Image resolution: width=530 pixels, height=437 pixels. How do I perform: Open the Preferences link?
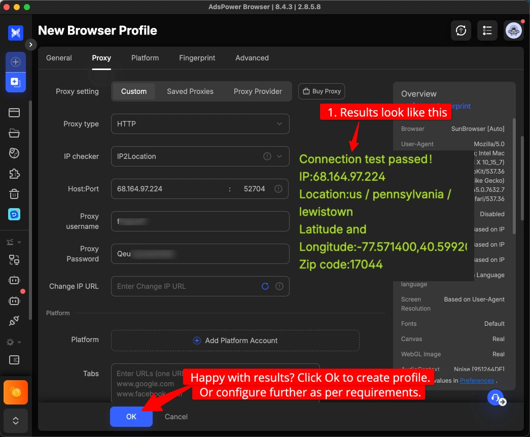477,381
